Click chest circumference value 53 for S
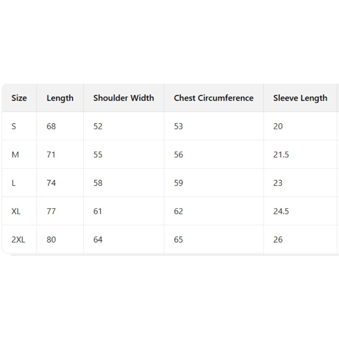Image resolution: width=339 pixels, height=339 pixels. (x=178, y=126)
